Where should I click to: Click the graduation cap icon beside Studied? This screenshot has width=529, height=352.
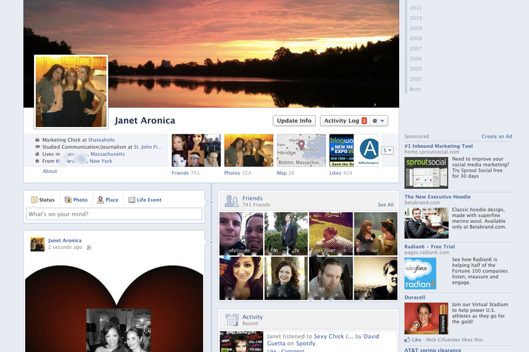(37, 147)
